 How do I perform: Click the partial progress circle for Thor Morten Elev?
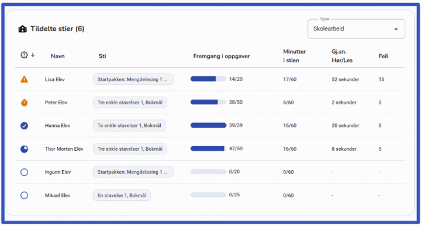[24, 149]
